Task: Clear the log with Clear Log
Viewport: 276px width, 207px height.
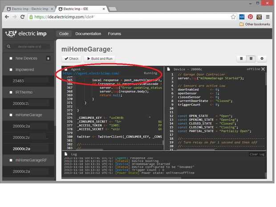Action: coord(257,154)
